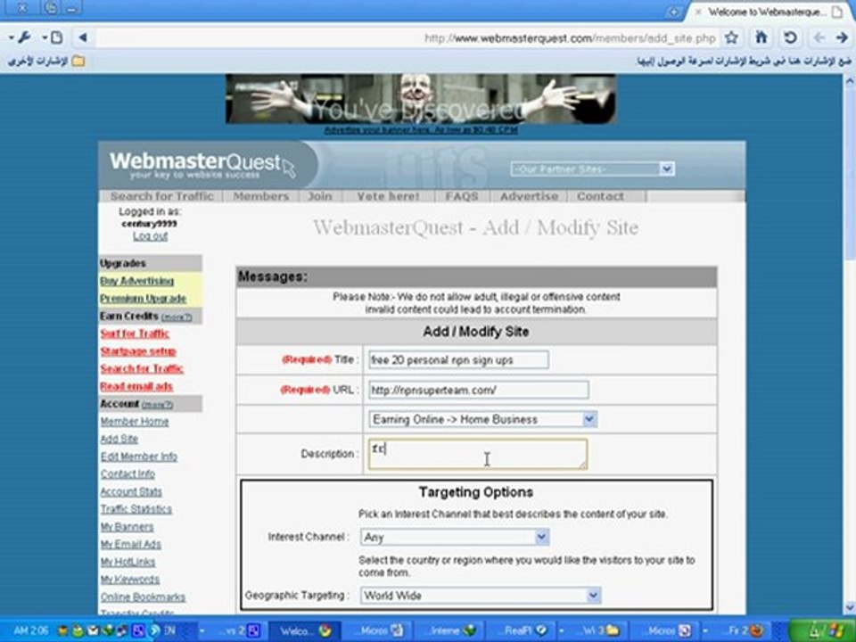Open My Banners link
Viewport: 856px width, 642px height.
pyautogui.click(x=127, y=527)
